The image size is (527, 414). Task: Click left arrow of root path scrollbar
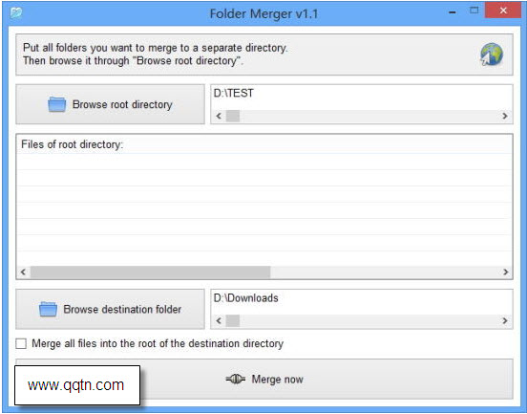click(219, 116)
